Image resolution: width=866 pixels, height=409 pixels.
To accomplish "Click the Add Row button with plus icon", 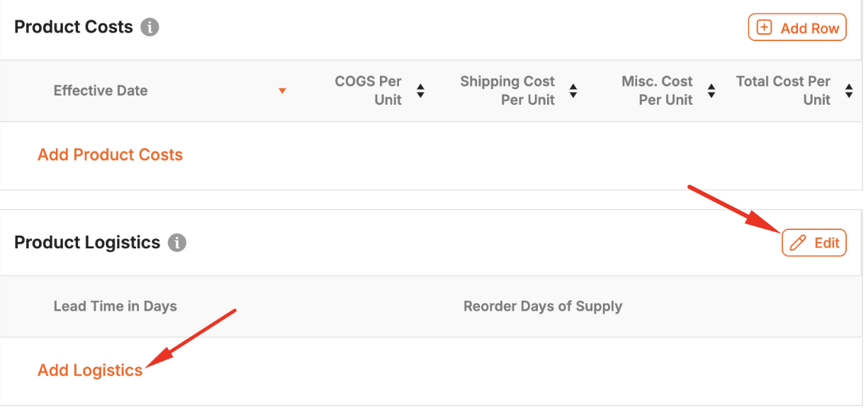I will pos(797,28).
